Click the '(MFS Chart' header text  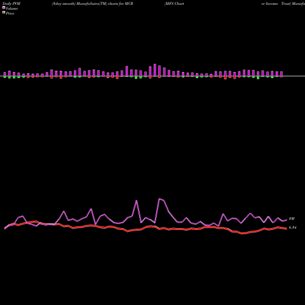(174, 4)
